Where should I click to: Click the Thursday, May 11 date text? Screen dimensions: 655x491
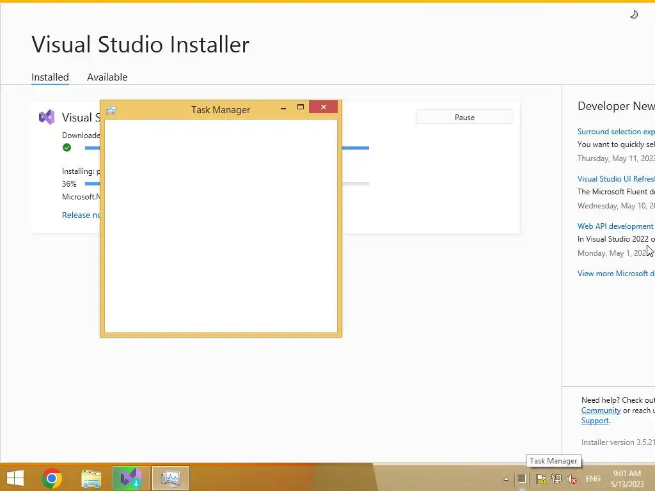pyautogui.click(x=616, y=159)
